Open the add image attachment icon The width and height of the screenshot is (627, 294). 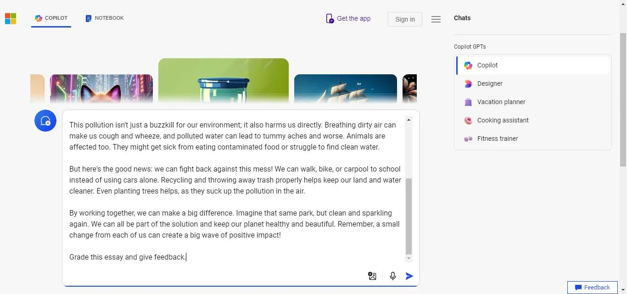coord(372,276)
